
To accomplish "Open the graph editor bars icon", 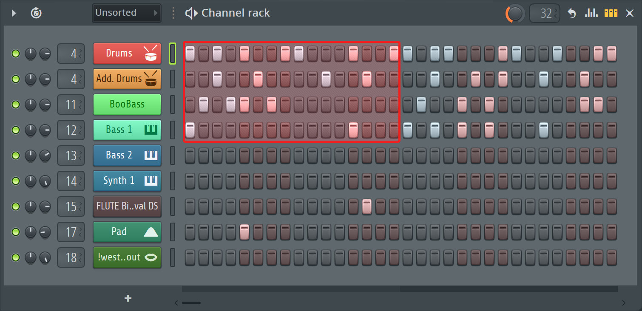I will click(591, 13).
